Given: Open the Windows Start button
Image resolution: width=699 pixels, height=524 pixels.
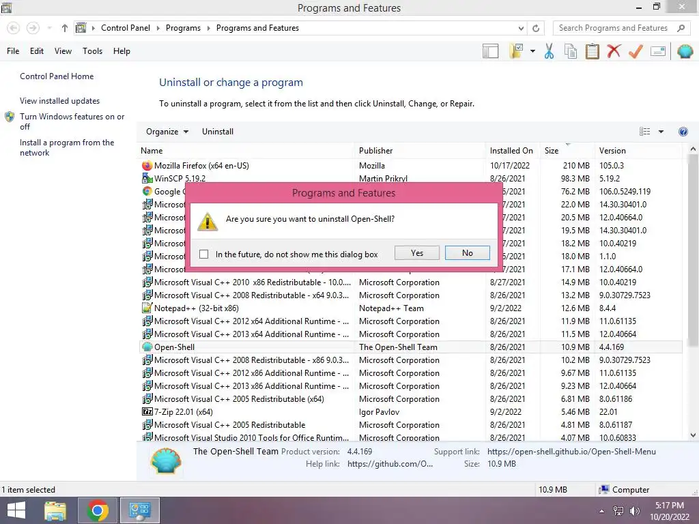Looking at the screenshot, I should pyautogui.click(x=16, y=510).
